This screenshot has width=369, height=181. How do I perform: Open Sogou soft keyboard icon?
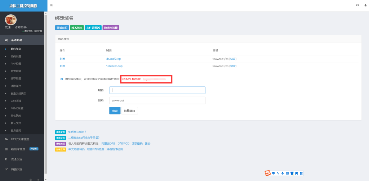tap(287, 173)
